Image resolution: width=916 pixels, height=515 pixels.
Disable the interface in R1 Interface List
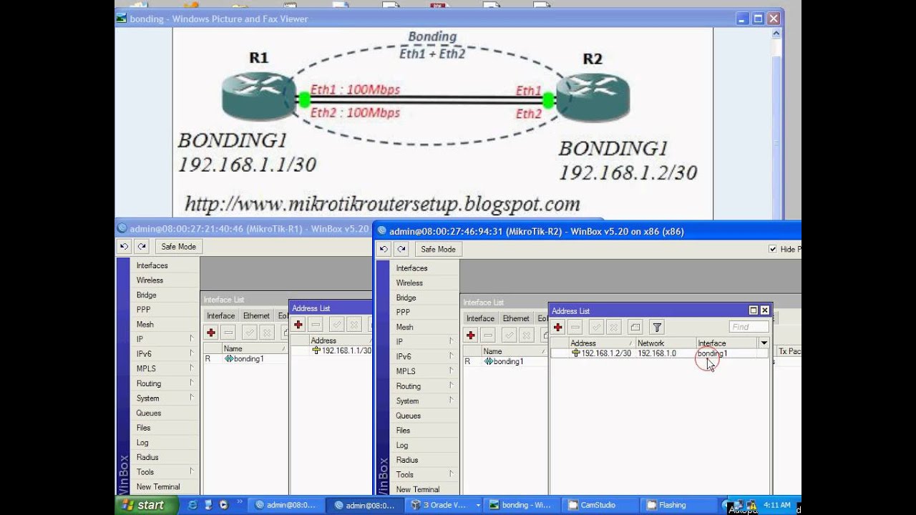point(267,332)
